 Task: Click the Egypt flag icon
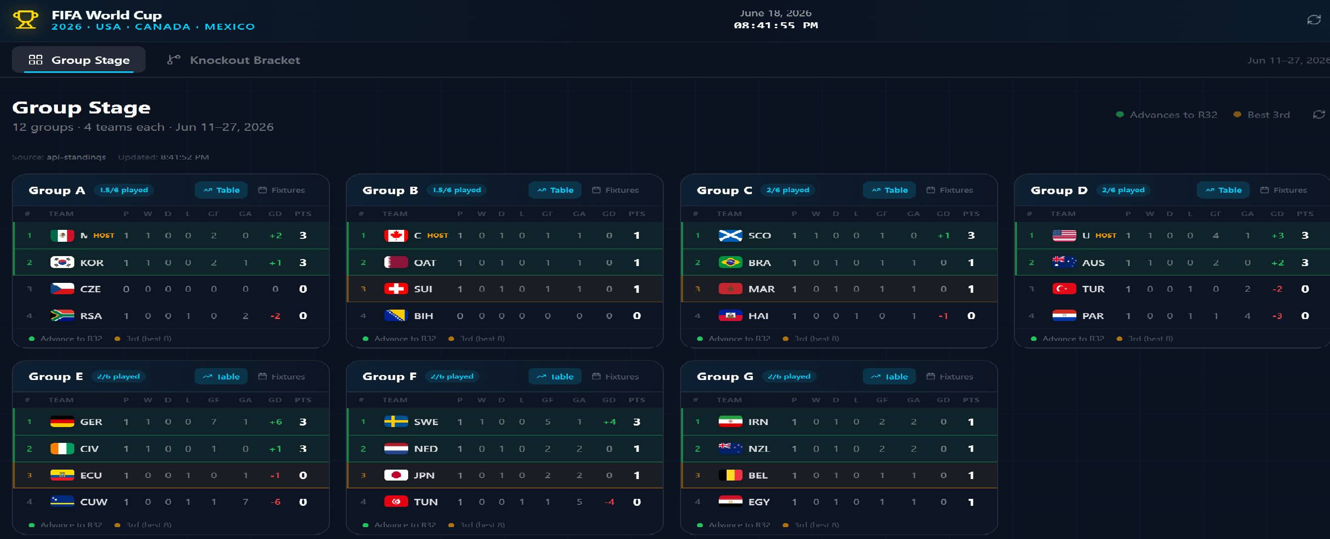point(731,502)
